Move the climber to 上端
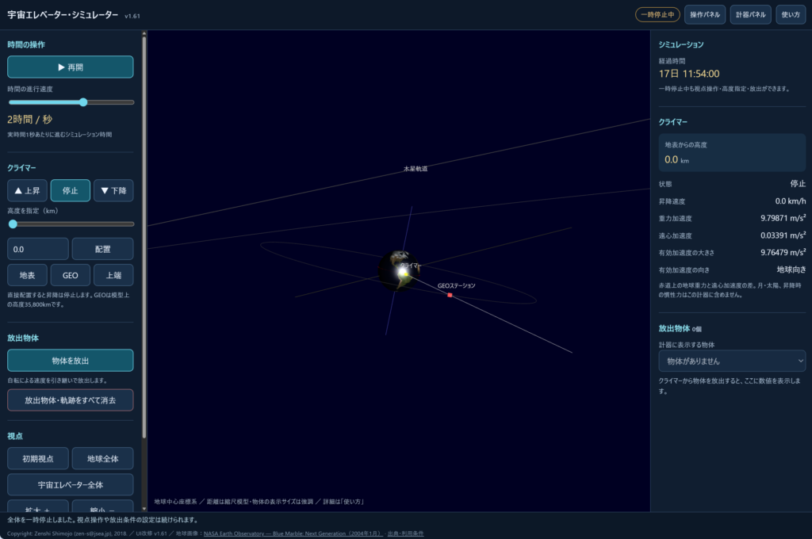This screenshot has width=812, height=539. point(113,276)
